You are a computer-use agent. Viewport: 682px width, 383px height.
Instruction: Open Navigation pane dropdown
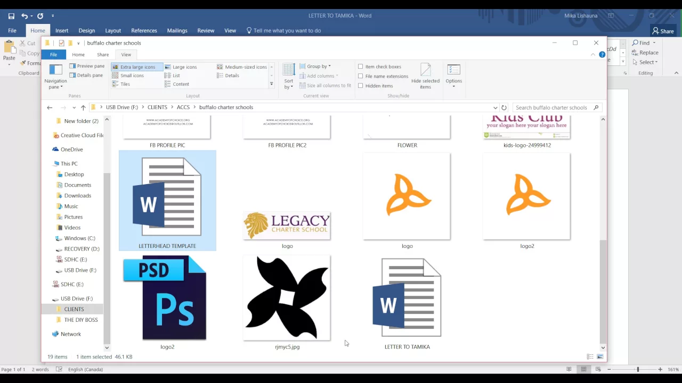[55, 77]
